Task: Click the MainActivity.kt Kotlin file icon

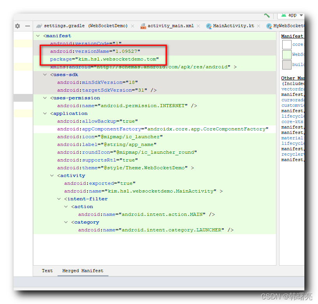Action: click(x=209, y=26)
